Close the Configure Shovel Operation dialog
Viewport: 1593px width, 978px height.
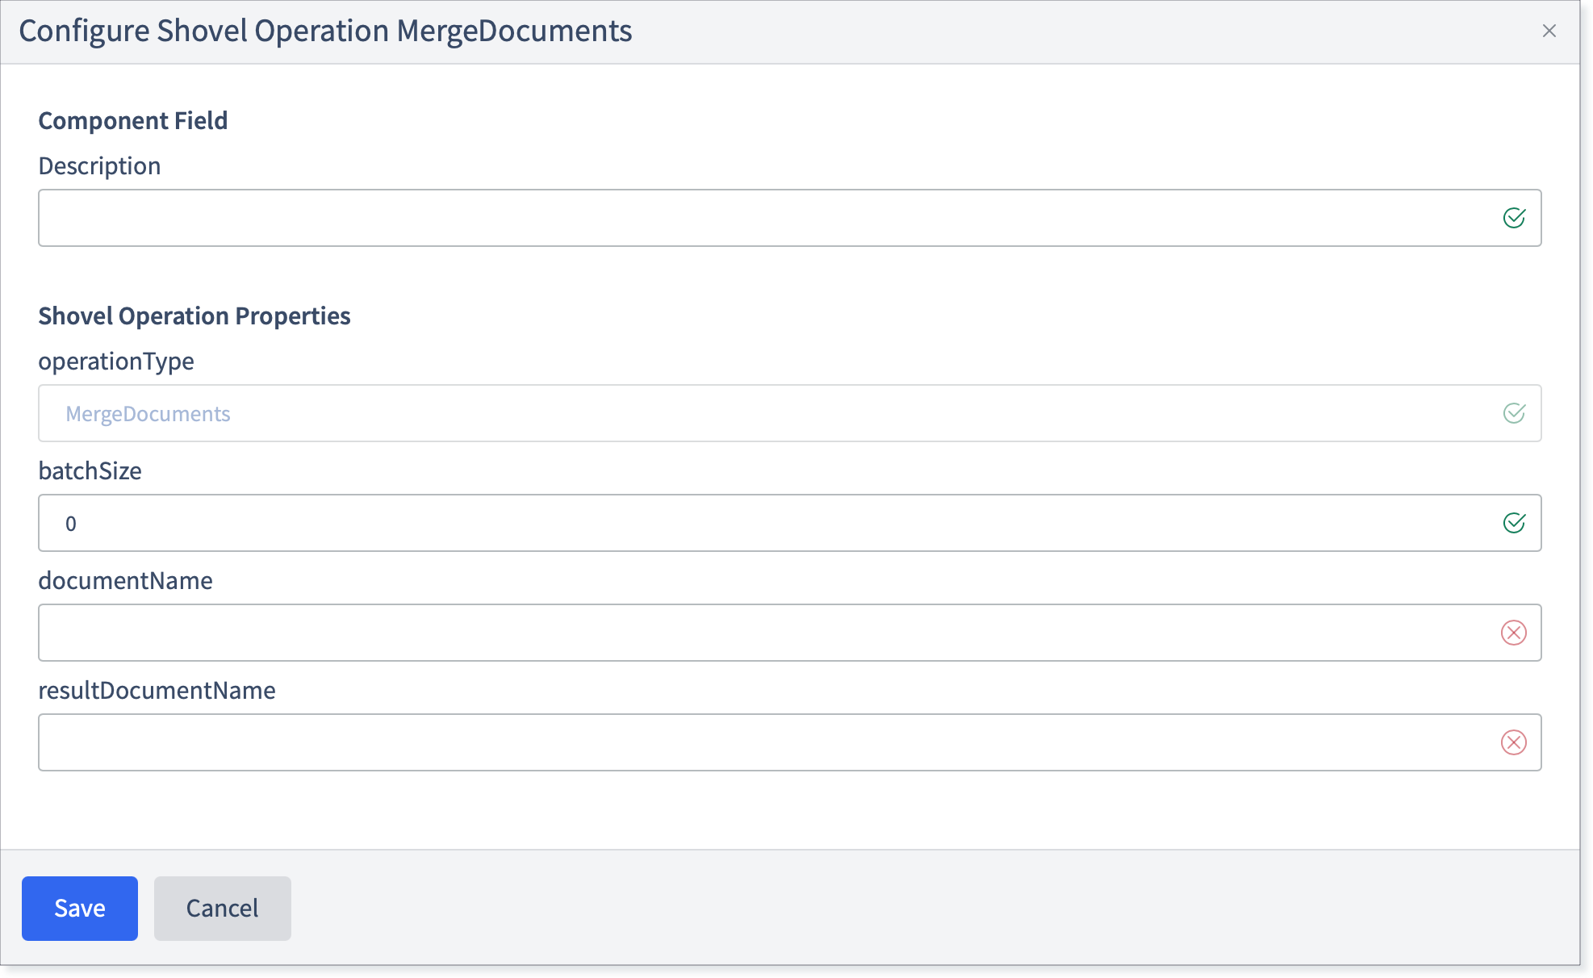[1549, 31]
